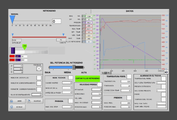This screenshot has width=177, height=120.
Task: Click the REAL VEL. plot legend icon
Action: click(x=84, y=16)
